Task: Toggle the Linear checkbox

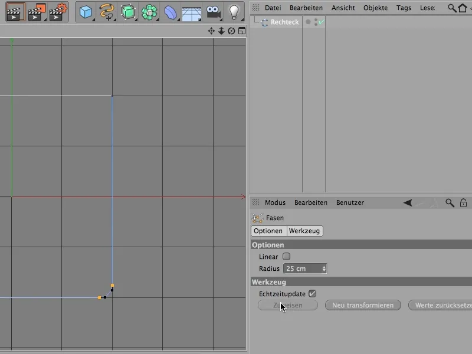Action: tap(286, 257)
